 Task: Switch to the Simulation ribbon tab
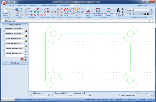(34, 6)
